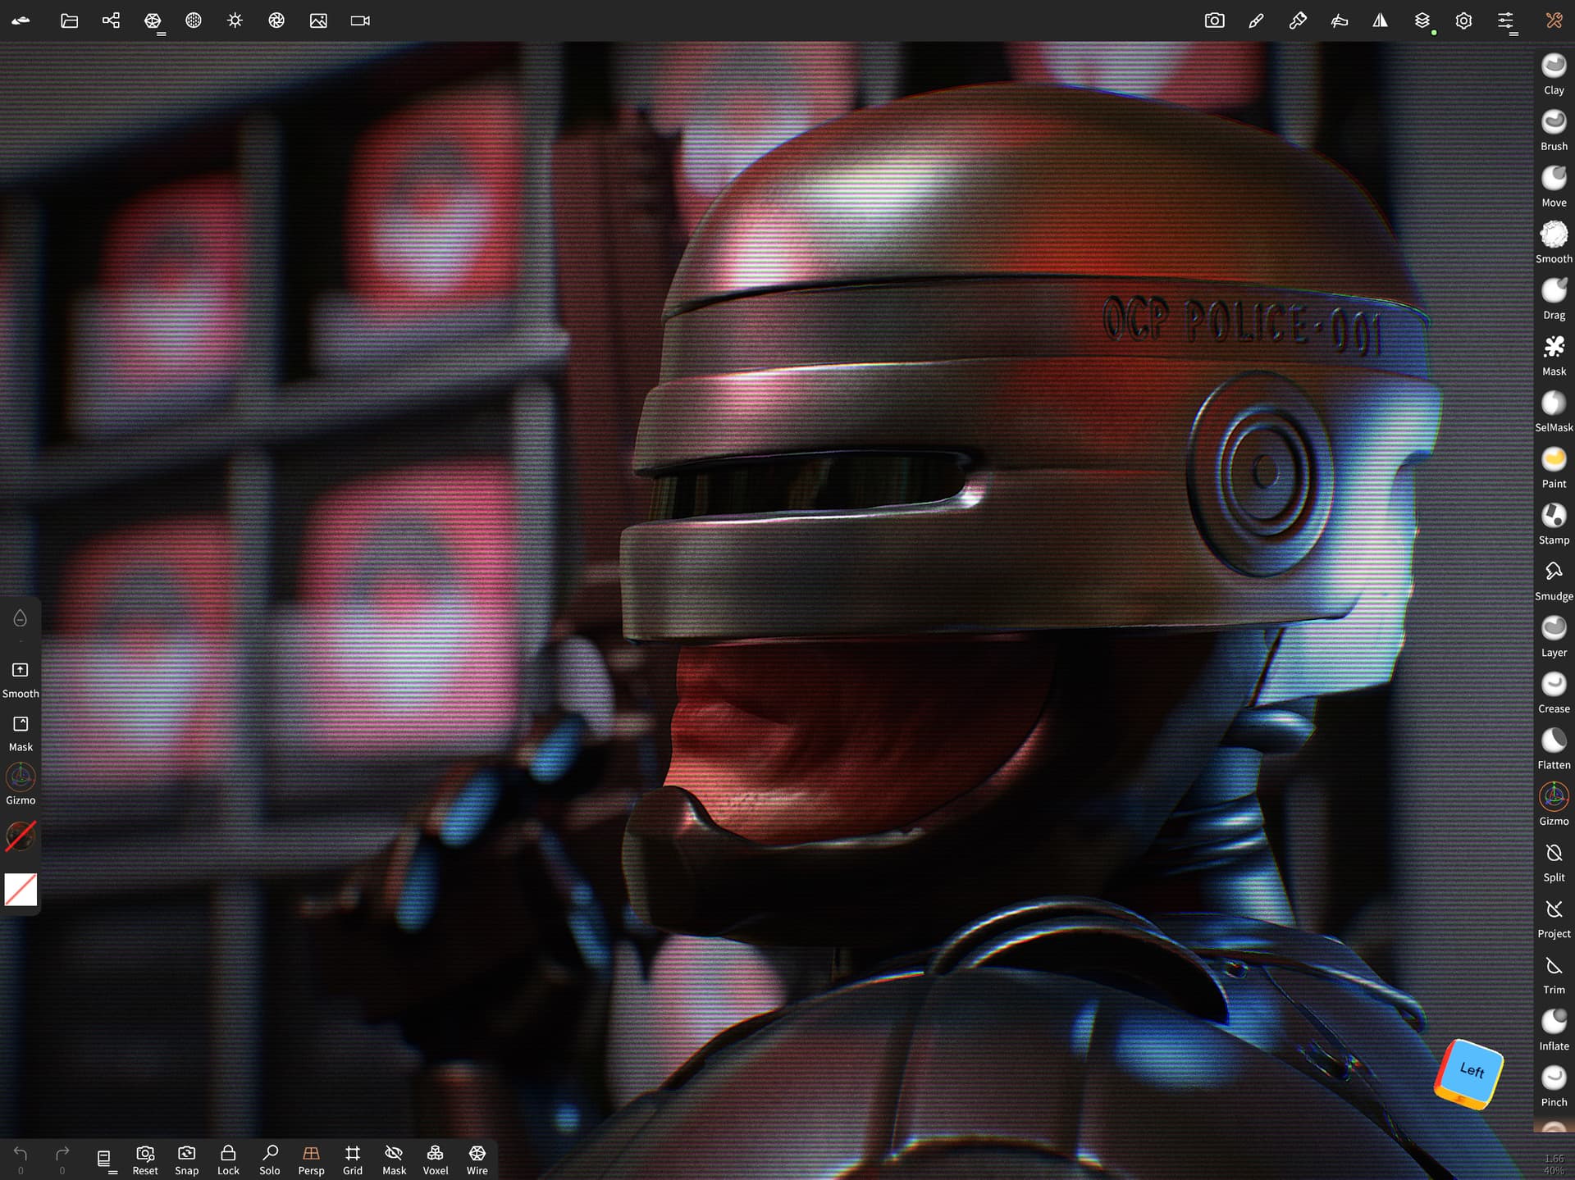The image size is (1575, 1180).
Task: Open the Settings gear menu
Action: tap(1464, 21)
